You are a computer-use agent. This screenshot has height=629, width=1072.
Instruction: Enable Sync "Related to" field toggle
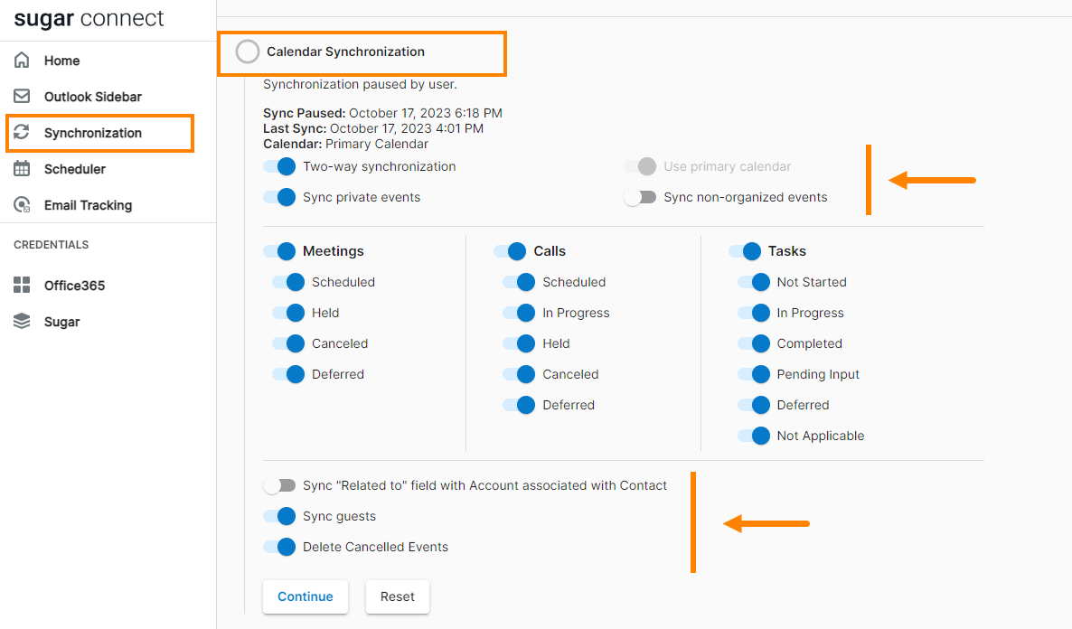[x=279, y=486]
